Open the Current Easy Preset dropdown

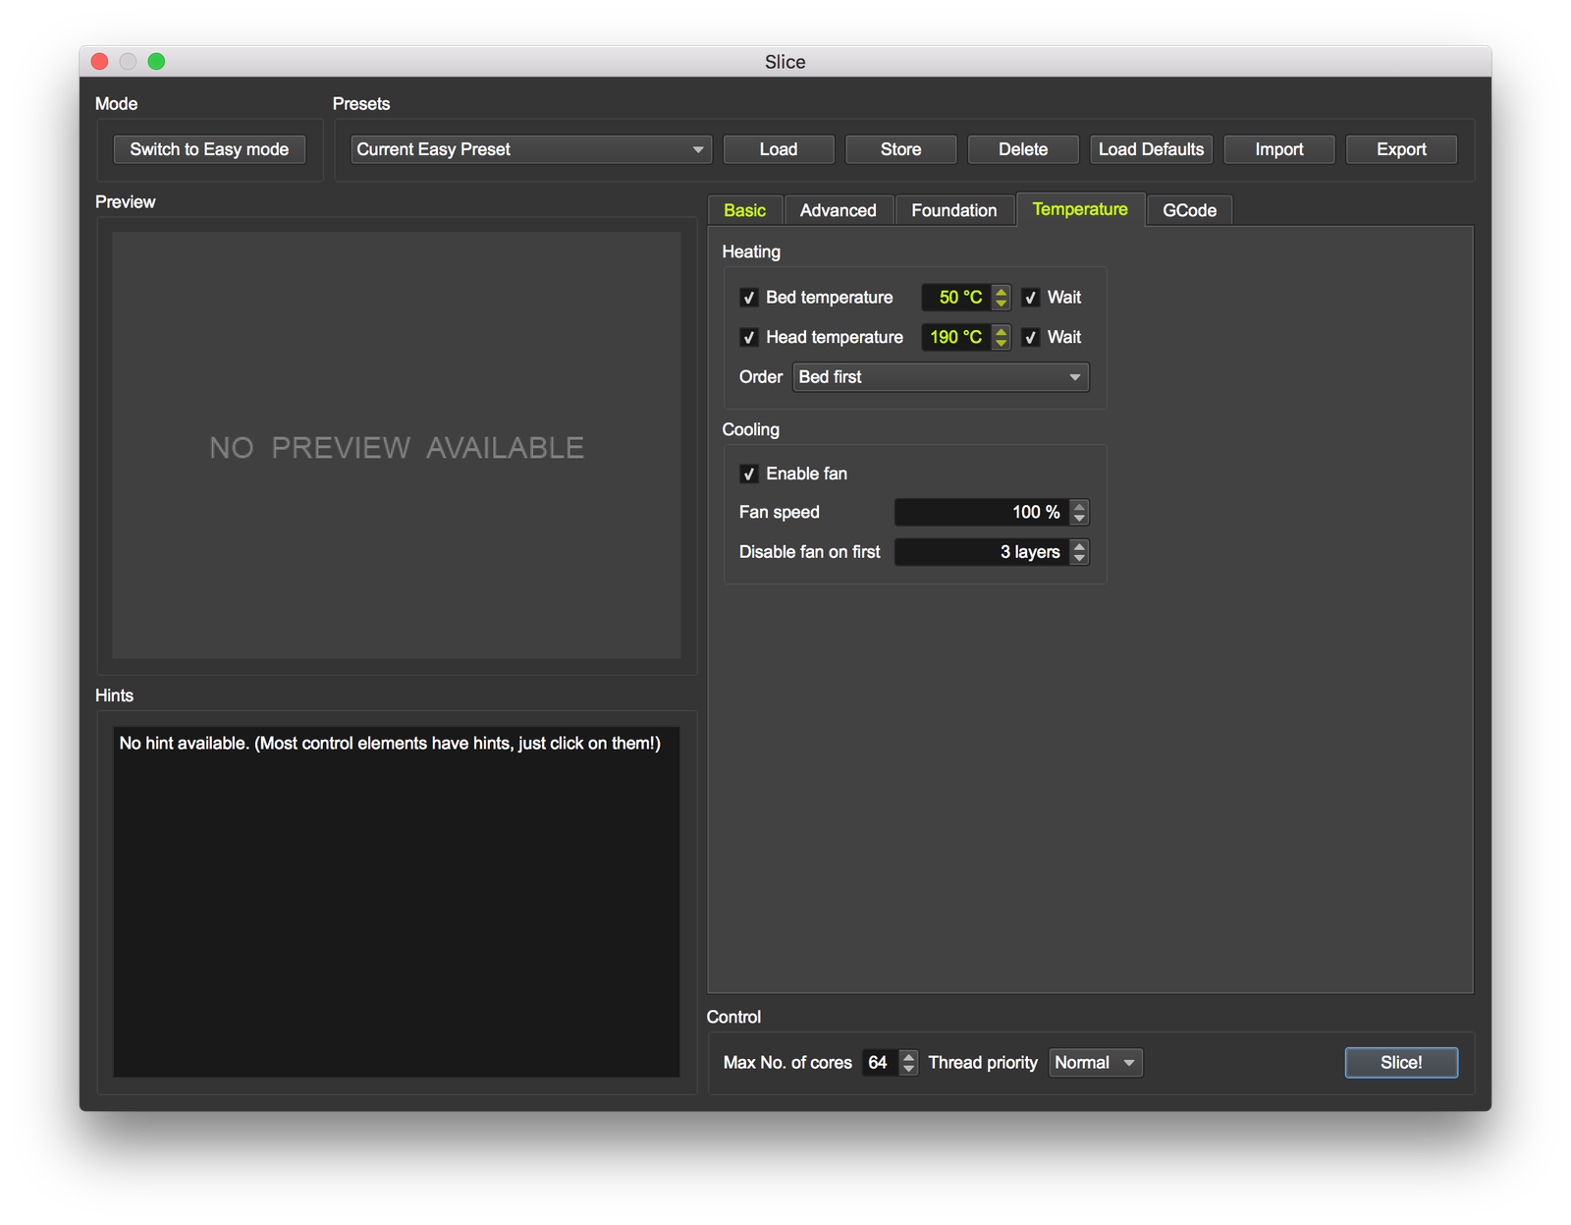click(530, 149)
